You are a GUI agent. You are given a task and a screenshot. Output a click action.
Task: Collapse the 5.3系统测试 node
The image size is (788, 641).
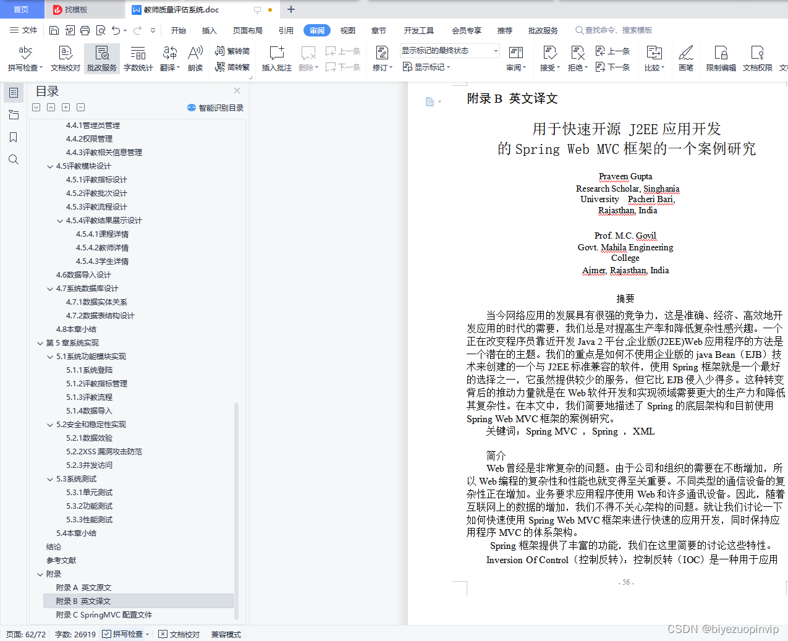[50, 479]
